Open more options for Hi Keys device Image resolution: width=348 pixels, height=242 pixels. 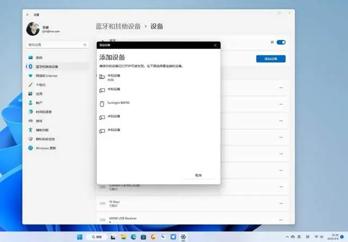[x=281, y=203]
